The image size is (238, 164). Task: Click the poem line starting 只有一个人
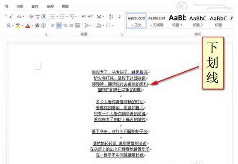coord(119,113)
